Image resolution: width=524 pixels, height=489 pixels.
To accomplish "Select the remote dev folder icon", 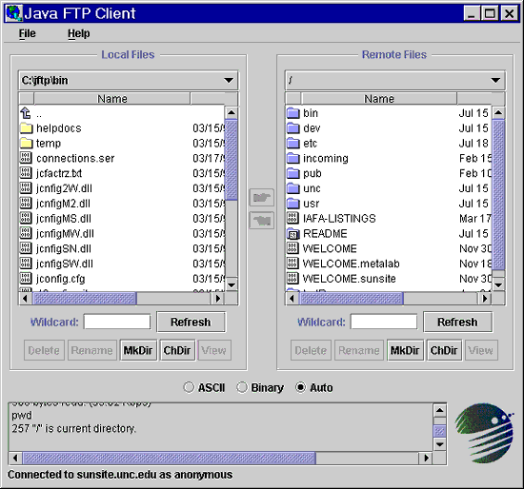I will tap(293, 128).
